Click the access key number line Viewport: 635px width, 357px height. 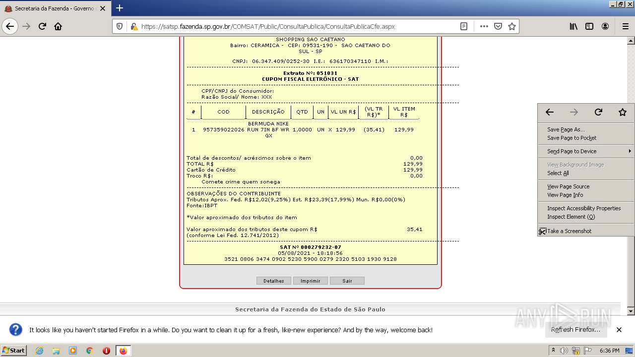tap(311, 259)
